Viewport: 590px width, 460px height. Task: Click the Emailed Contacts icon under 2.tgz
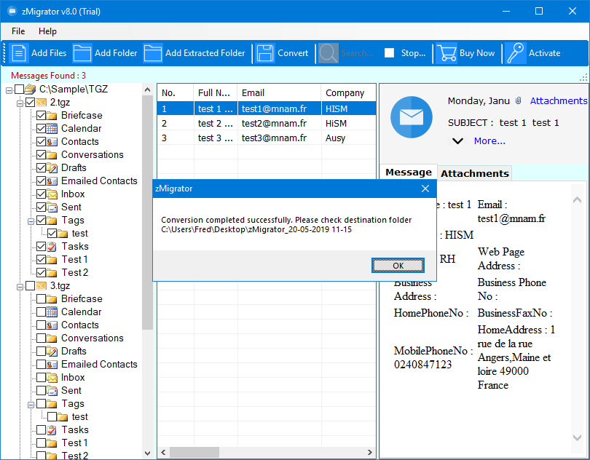pyautogui.click(x=52, y=181)
